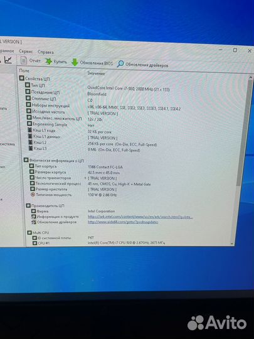This screenshot has width=254, height=339.
Task: Open the Справка menu
Action: point(46,52)
